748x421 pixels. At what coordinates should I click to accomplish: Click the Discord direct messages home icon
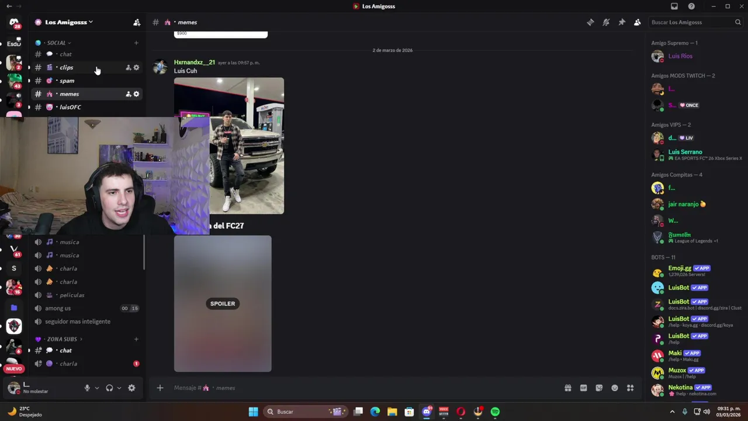pos(14,23)
